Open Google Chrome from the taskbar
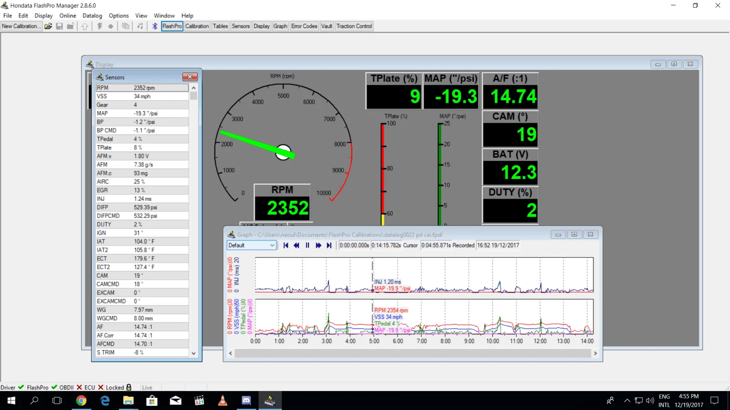 (x=81, y=401)
